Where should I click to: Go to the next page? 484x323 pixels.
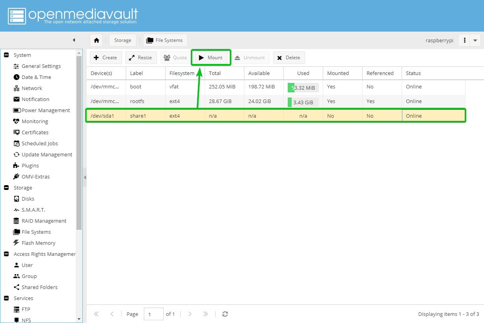(x=190, y=314)
